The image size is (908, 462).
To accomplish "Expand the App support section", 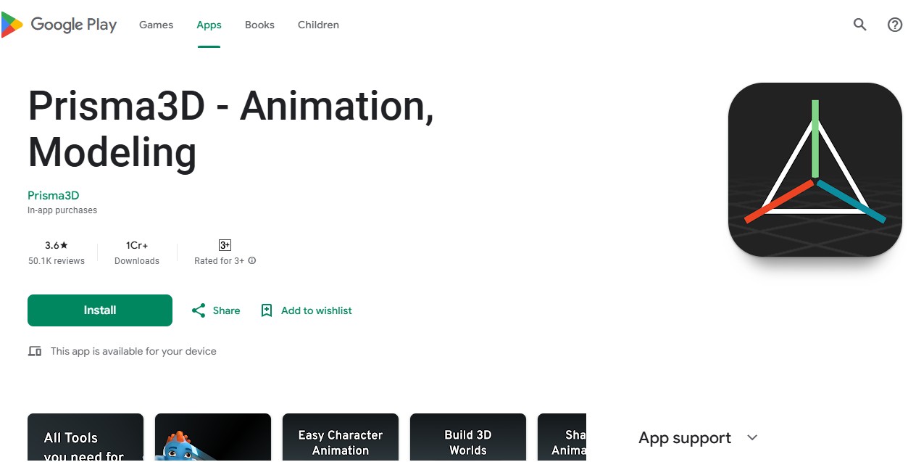I will [752, 437].
